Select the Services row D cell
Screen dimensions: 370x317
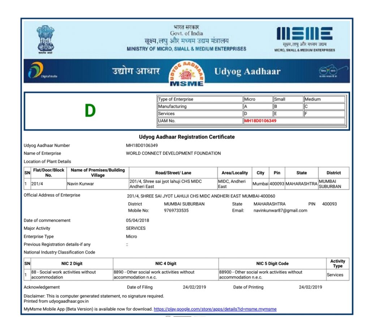257,114
